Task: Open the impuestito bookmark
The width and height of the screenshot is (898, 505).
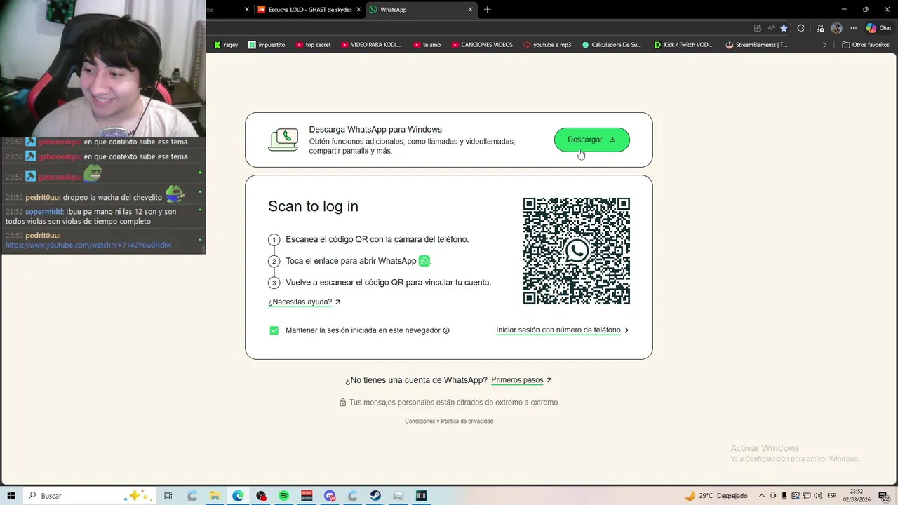Action: coord(267,45)
